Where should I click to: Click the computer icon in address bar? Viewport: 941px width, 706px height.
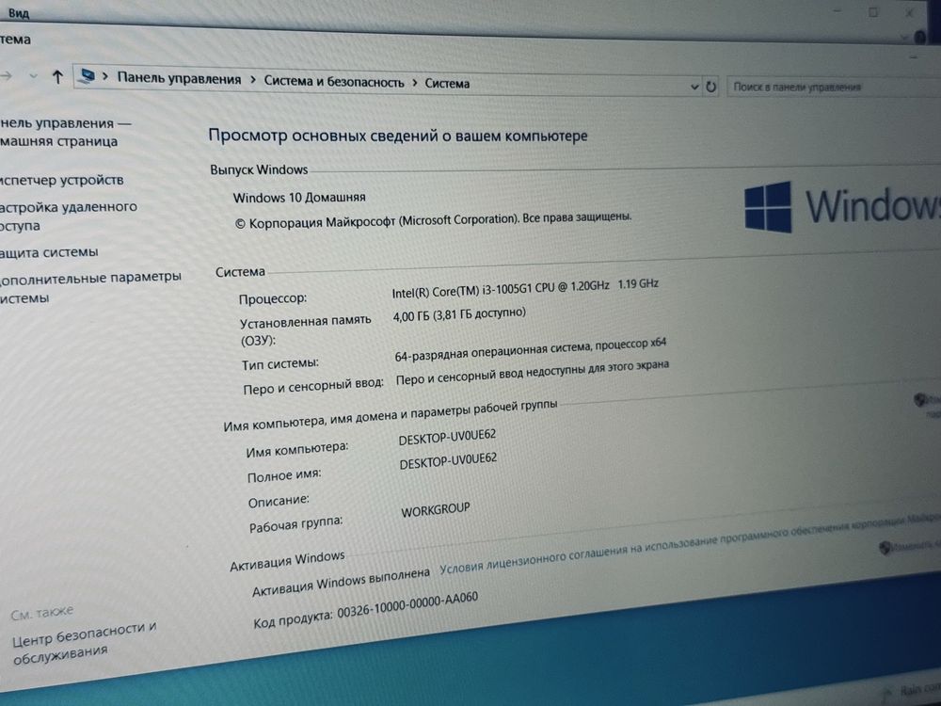coord(88,76)
